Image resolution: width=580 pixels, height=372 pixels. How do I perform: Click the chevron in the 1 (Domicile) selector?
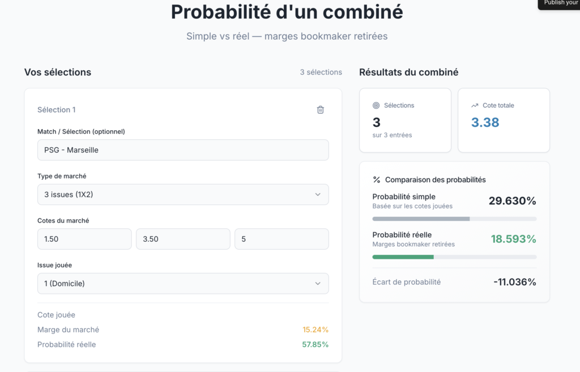tap(318, 284)
